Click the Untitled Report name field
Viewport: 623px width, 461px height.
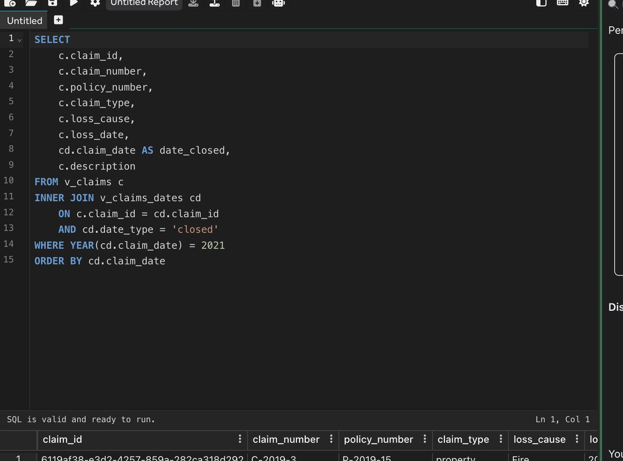click(144, 3)
